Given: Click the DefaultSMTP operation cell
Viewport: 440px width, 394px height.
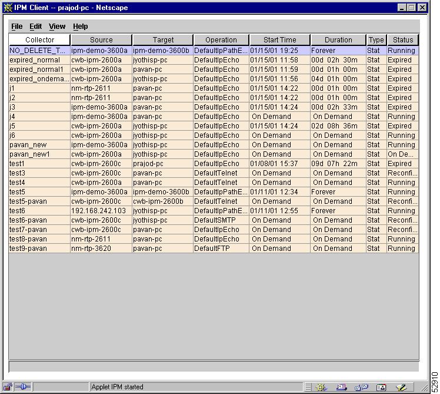Looking at the screenshot, I should point(221,220).
